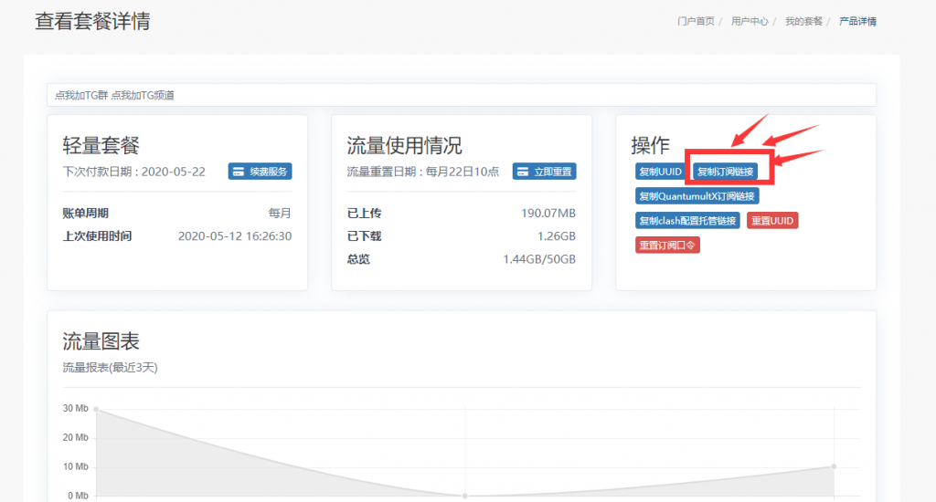Image resolution: width=936 pixels, height=502 pixels.
Task: Click the downloaded value 1.26GB
Action: (557, 236)
